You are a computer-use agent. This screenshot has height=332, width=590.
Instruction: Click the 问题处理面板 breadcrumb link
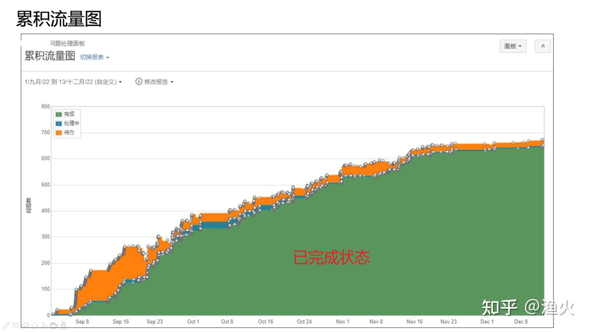[x=67, y=43]
